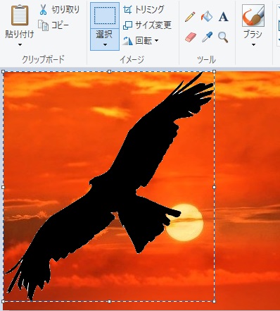Click the top-right selection corner handle
Screen dimensions: 280x311
tap(214, 71)
